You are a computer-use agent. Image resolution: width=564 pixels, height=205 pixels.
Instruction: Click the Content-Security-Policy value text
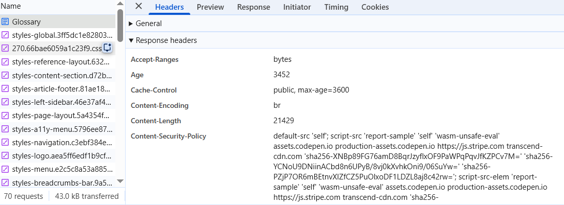(x=413, y=167)
